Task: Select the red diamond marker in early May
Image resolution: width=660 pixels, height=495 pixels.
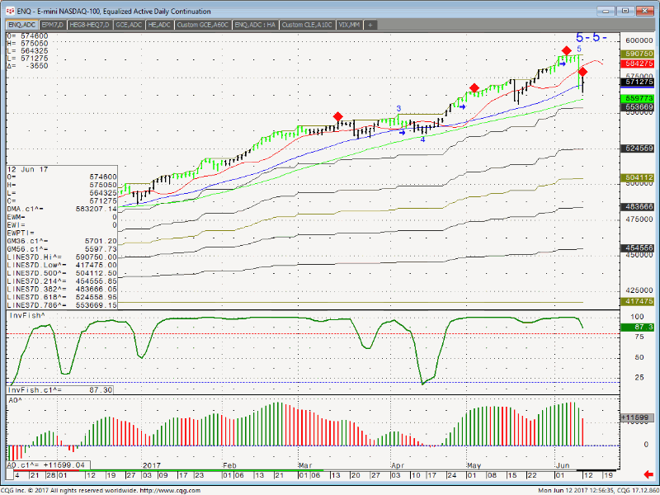Action: coord(474,88)
